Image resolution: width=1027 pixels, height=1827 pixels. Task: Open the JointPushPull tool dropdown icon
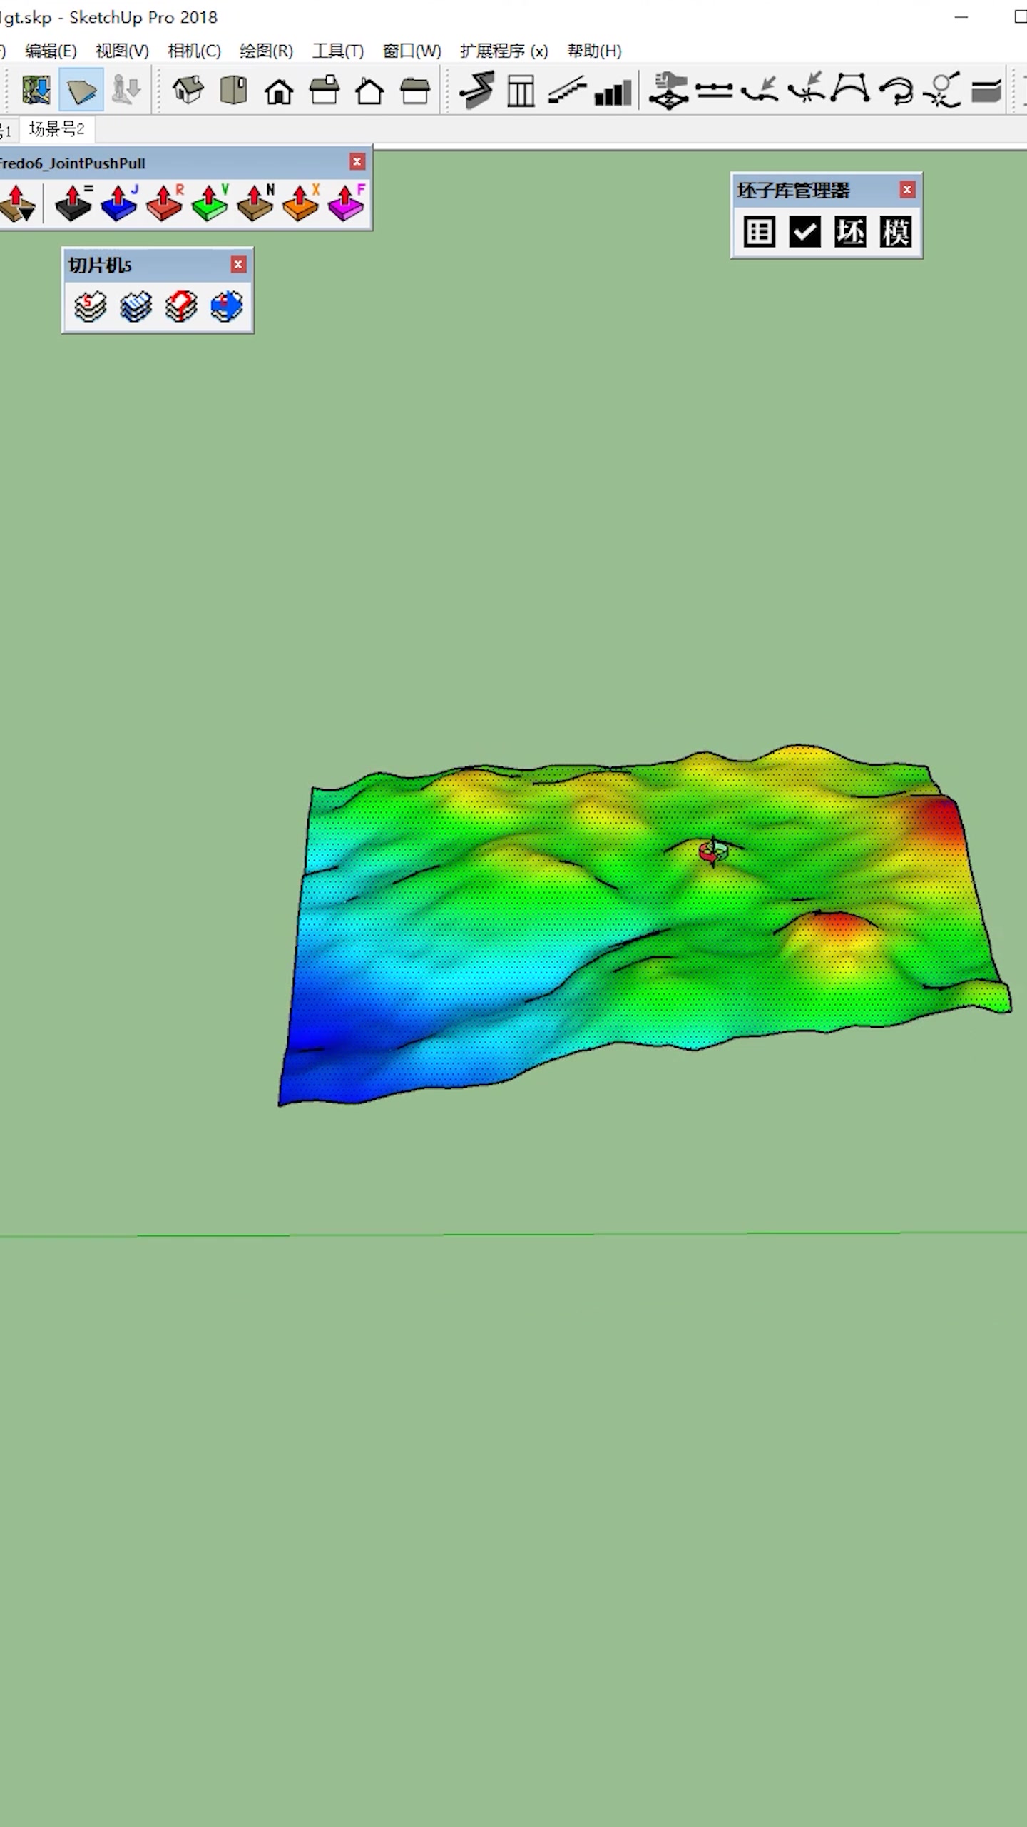point(18,204)
